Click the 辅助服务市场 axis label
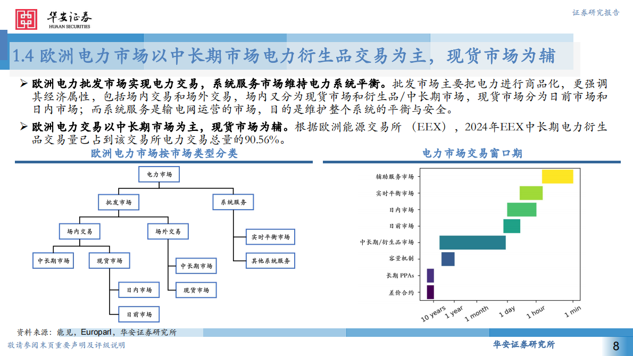This screenshot has width=633, height=356. pyautogui.click(x=395, y=177)
